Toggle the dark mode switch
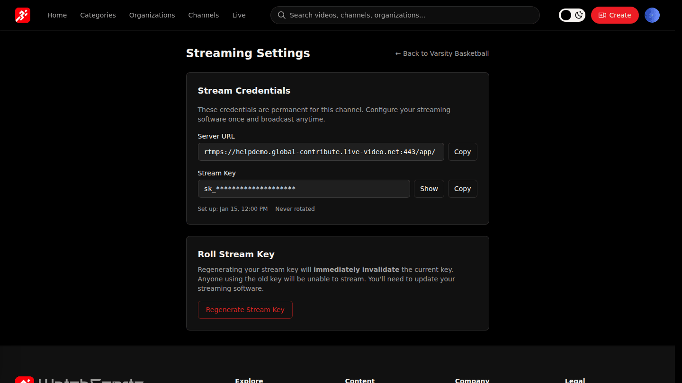 572,15
